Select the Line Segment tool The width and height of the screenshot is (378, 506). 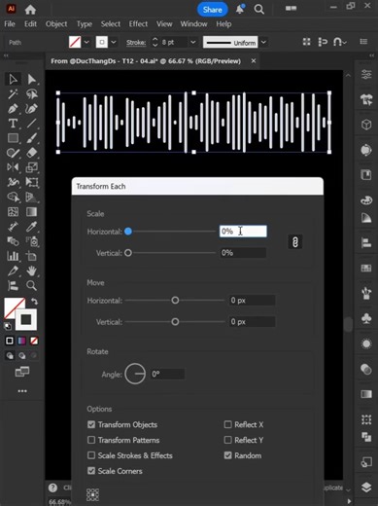click(31, 124)
